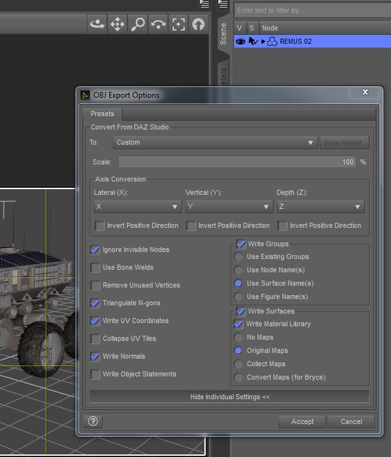Click the orbit/rotate view icon
This screenshot has width=391, height=457.
97,24
